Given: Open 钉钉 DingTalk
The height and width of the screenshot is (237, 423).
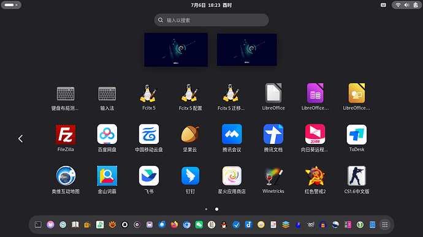Looking at the screenshot, I should point(190,180).
